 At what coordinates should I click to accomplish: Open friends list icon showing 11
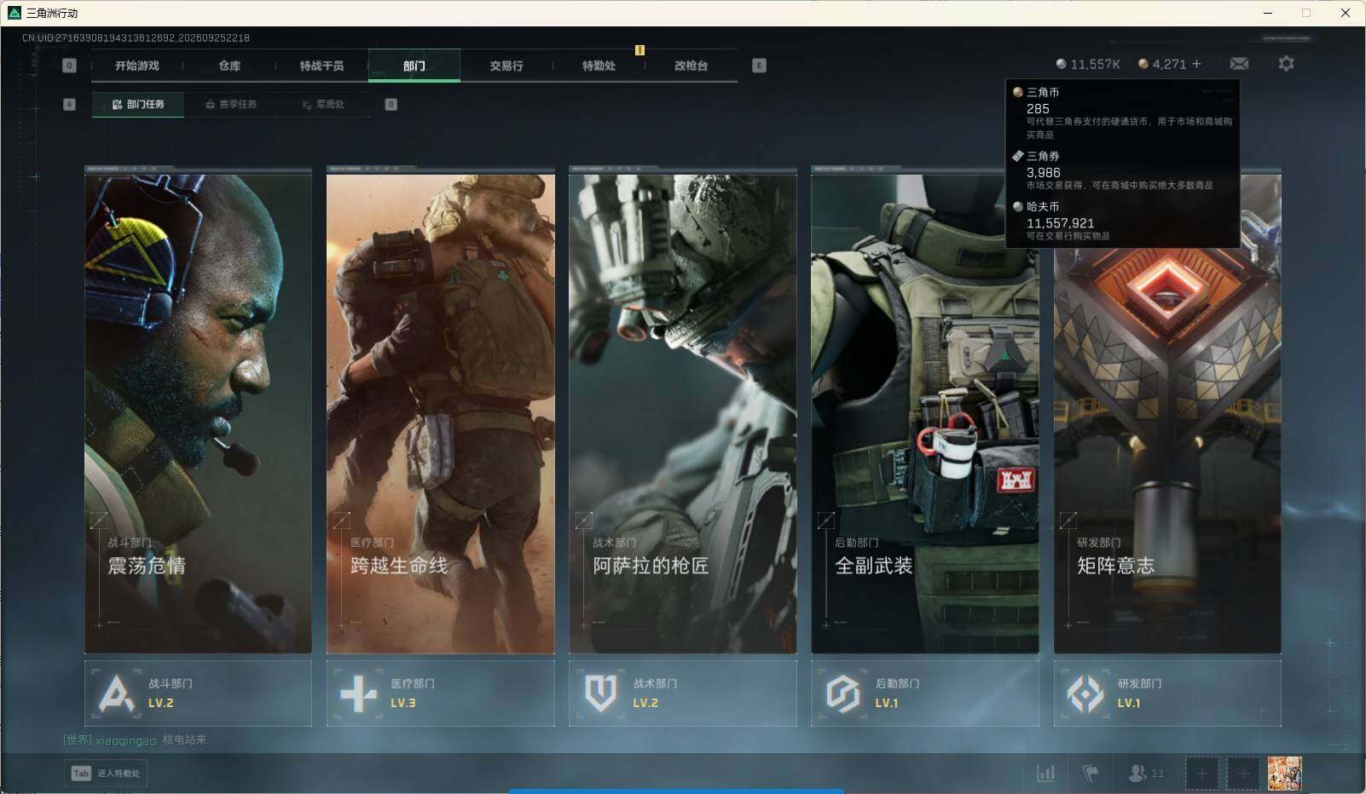1146,774
